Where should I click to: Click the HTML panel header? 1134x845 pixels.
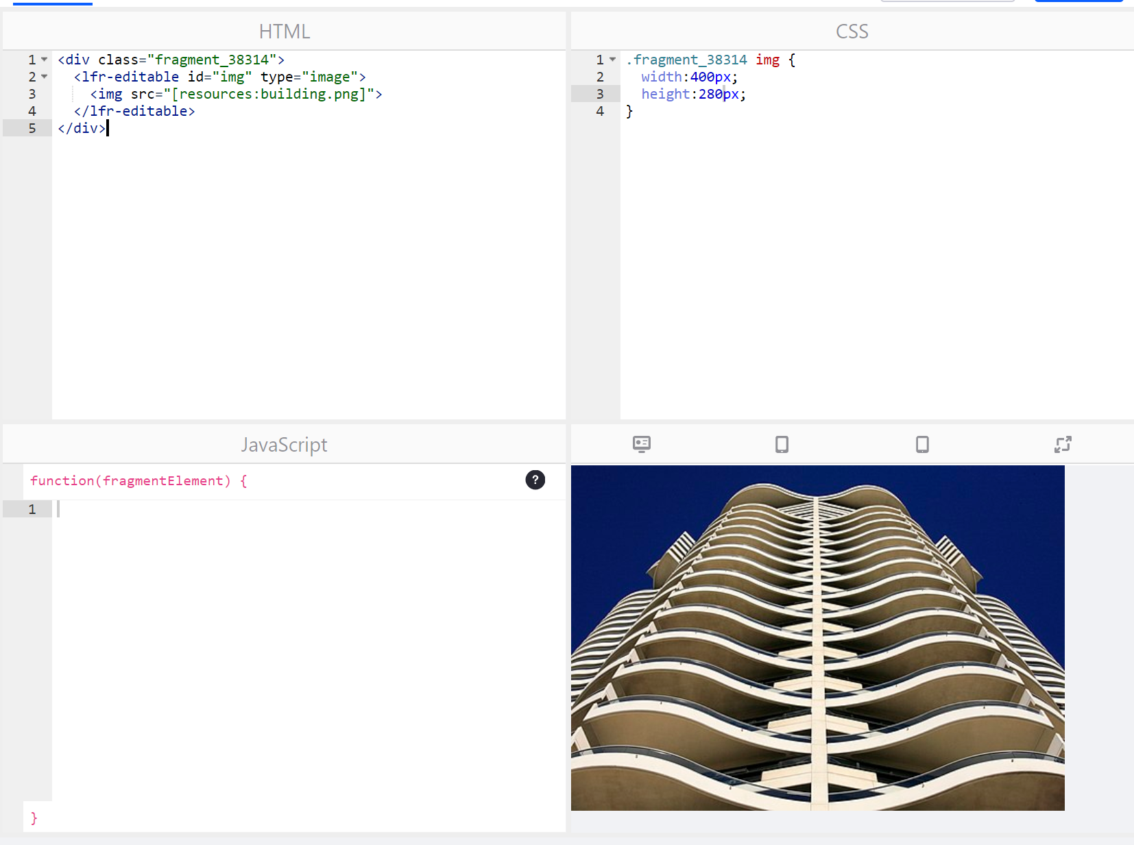(x=285, y=31)
